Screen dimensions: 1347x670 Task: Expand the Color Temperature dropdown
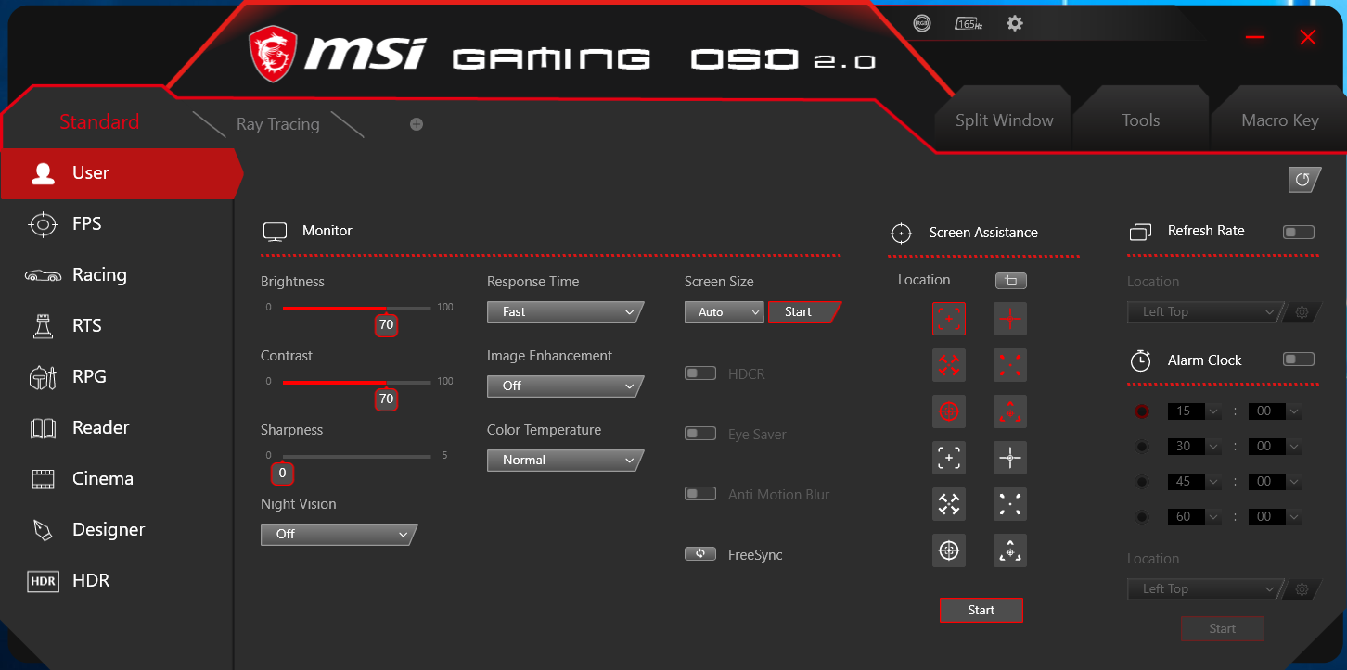pyautogui.click(x=564, y=461)
